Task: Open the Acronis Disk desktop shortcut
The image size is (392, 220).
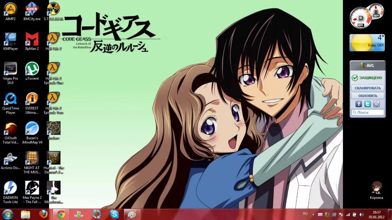Action: pos(10,161)
